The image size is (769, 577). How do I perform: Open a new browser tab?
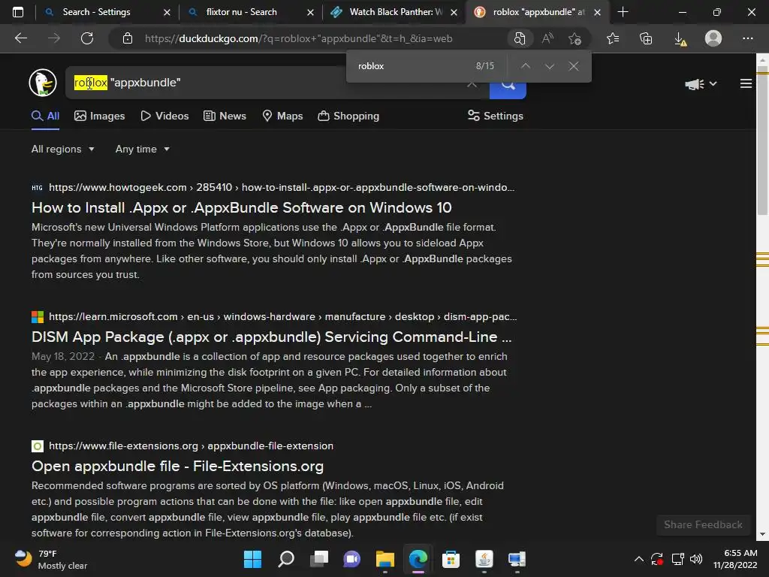623,12
